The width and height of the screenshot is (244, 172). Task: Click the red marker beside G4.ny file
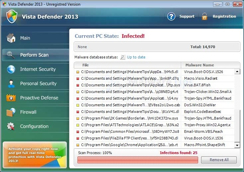pos(78,99)
